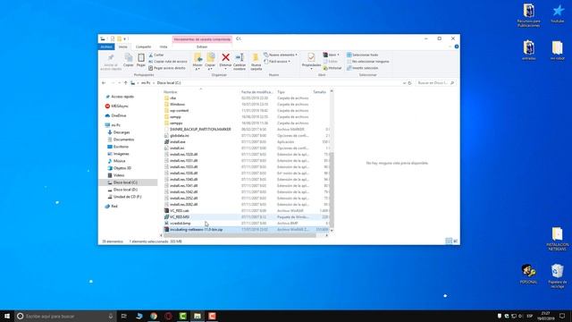This screenshot has width=572, height=322.
Task: Click the Pegar clipboard icon
Action: click(x=141, y=60)
